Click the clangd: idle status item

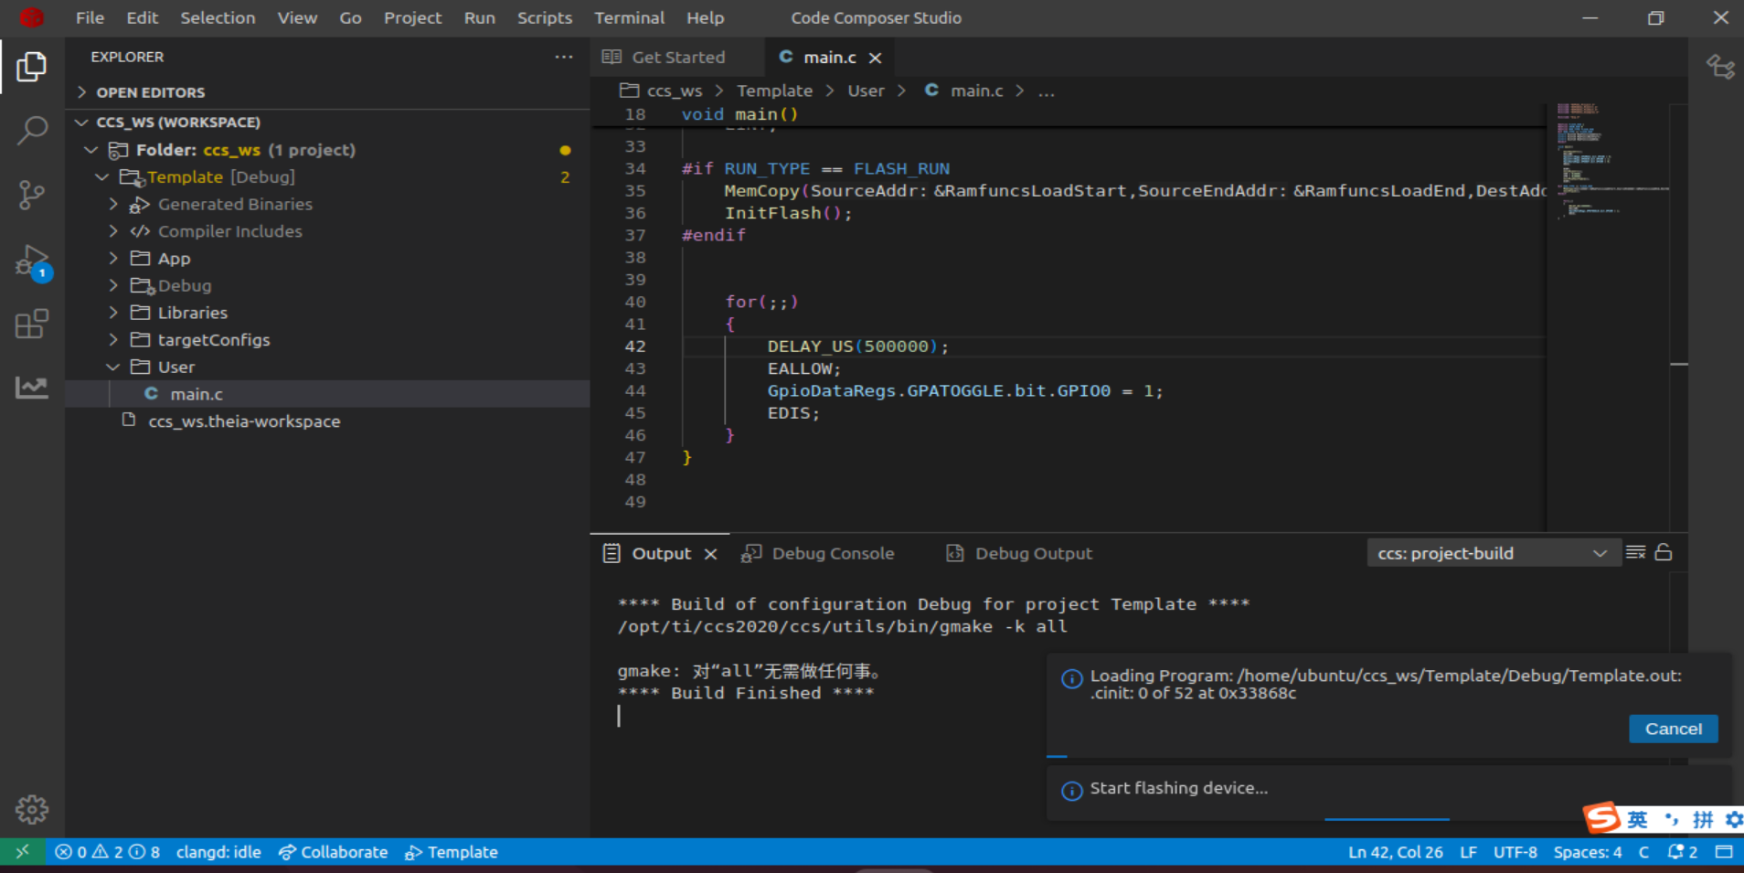[x=218, y=852]
